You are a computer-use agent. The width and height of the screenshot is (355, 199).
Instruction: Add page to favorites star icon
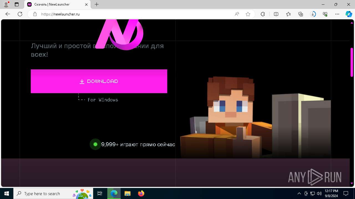(x=248, y=14)
